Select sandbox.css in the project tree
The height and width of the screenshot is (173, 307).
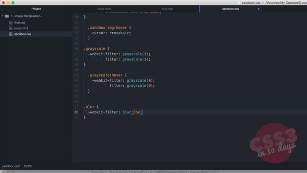[23, 34]
